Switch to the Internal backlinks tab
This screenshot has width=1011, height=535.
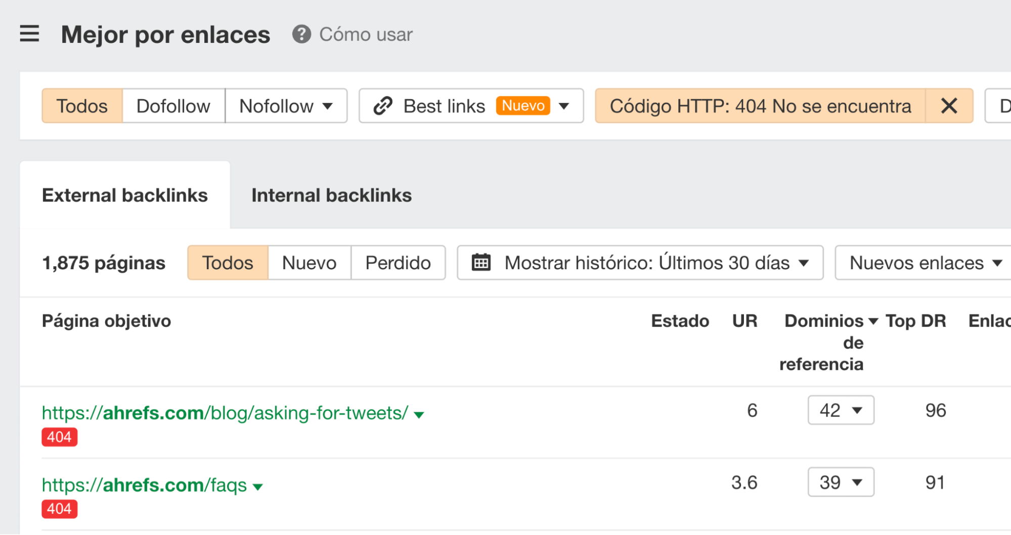(331, 195)
